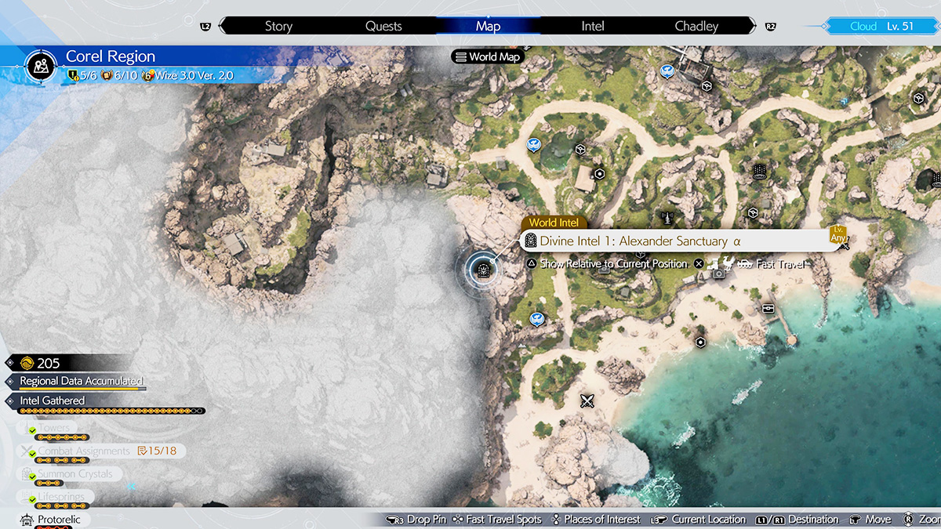Click the Corel Region emblem icon
This screenshot has width=941, height=529.
pos(39,65)
